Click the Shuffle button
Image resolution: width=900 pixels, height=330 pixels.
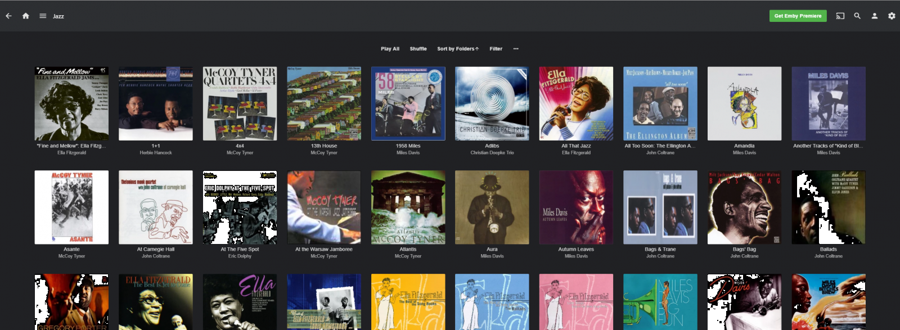(418, 49)
